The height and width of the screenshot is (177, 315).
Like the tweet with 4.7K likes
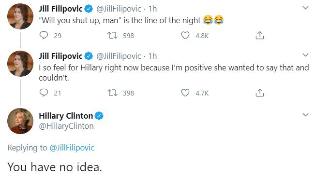click(185, 93)
